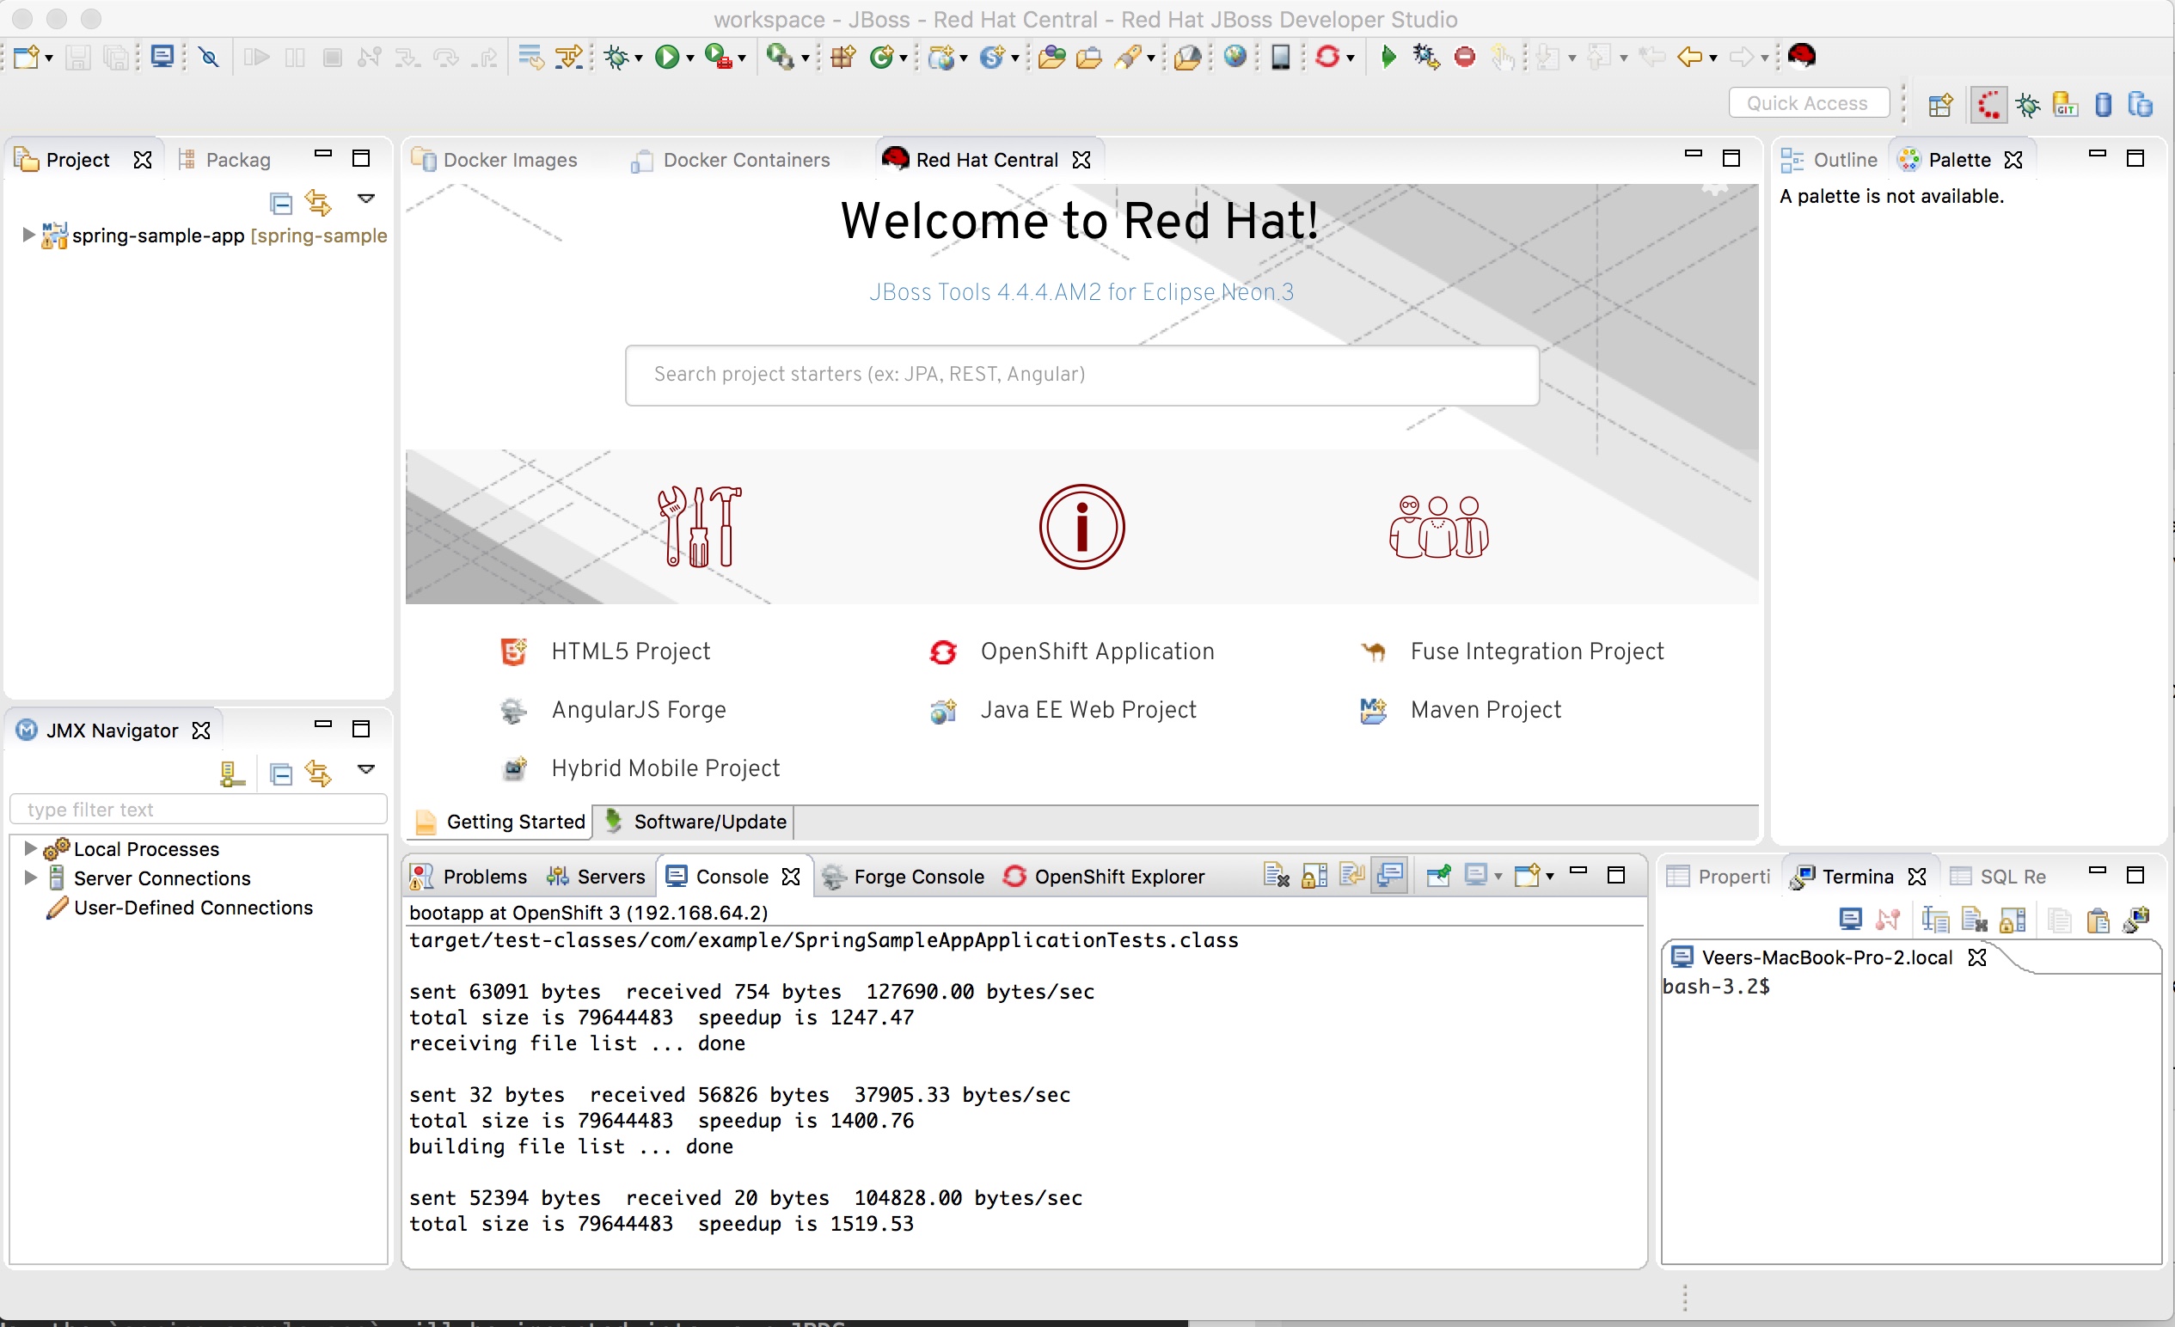Image resolution: width=2175 pixels, height=1327 pixels.
Task: Open the Servers tab
Action: (596, 876)
